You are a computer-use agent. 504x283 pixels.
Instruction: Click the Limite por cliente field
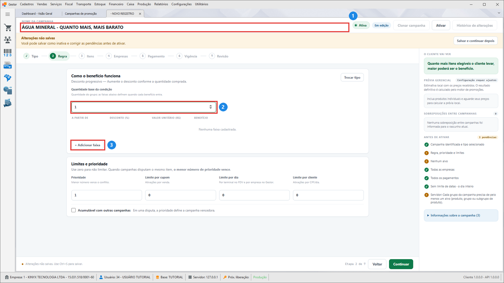[328, 195]
